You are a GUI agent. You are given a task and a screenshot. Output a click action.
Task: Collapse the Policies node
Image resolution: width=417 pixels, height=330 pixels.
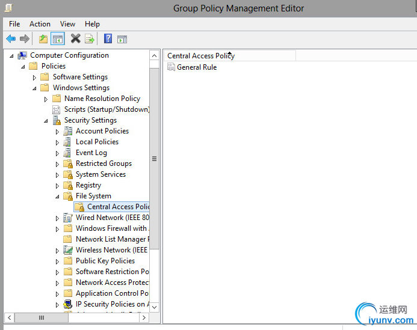[23, 67]
